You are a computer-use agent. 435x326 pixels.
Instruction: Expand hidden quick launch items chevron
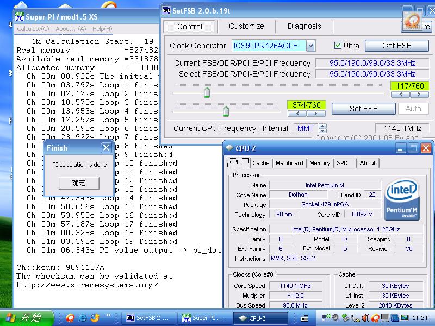108,315
